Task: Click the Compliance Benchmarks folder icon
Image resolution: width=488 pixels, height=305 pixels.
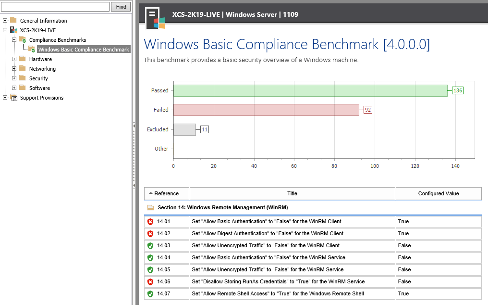Action: click(x=23, y=39)
